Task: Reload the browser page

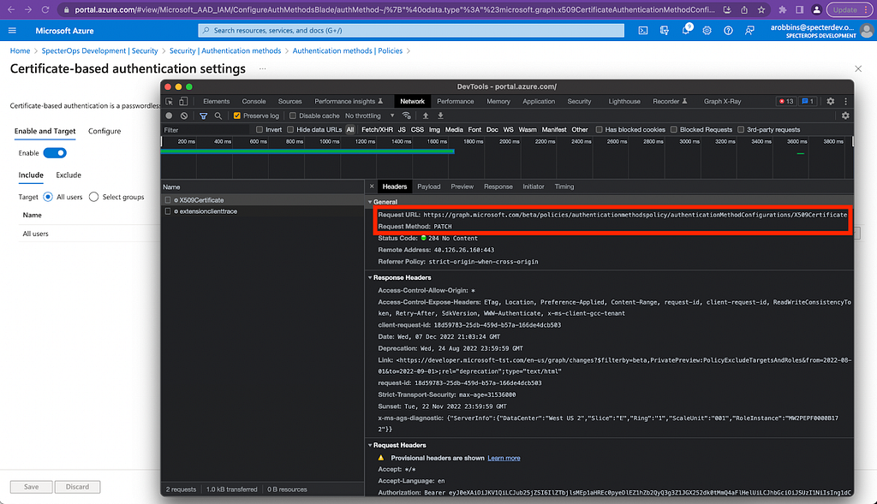Action: (x=45, y=9)
